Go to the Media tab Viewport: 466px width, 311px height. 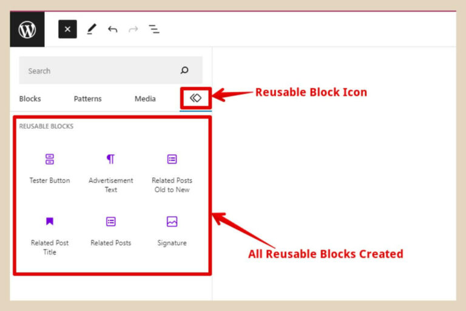click(x=145, y=98)
